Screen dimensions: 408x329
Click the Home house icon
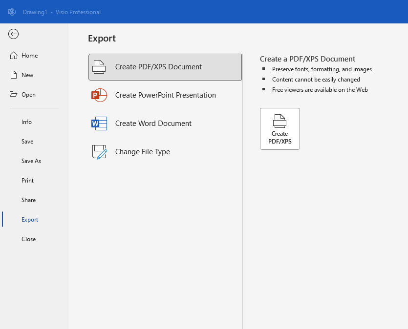coord(14,55)
